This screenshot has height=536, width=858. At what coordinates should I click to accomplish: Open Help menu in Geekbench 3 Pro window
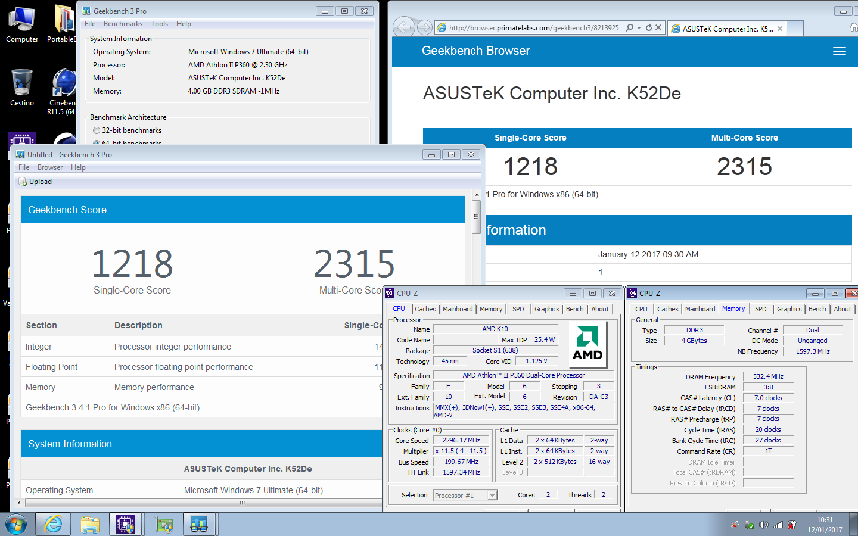pyautogui.click(x=184, y=24)
